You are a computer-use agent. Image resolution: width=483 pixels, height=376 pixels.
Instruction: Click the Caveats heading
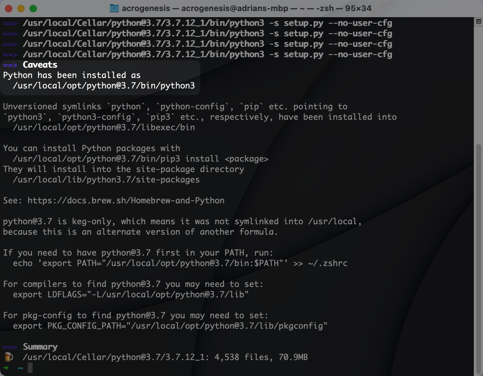(40, 65)
